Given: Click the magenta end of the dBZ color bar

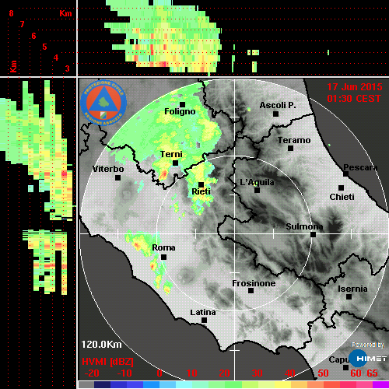Looking at the screenshot, I should pyautogui.click(x=380, y=384).
